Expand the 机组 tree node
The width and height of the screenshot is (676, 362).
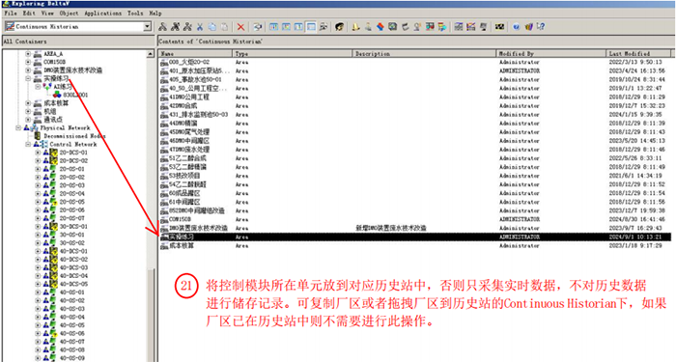[28, 112]
